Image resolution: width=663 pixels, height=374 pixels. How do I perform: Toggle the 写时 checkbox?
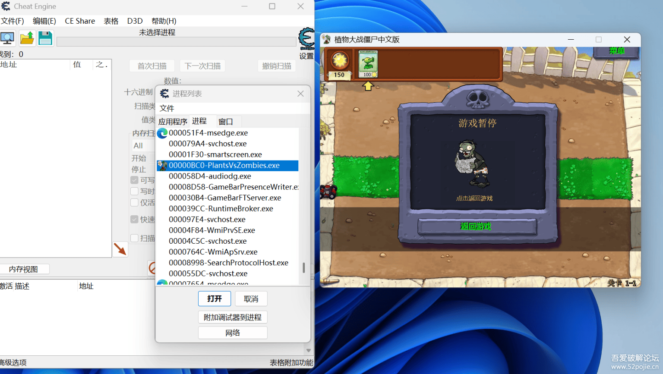[135, 191]
